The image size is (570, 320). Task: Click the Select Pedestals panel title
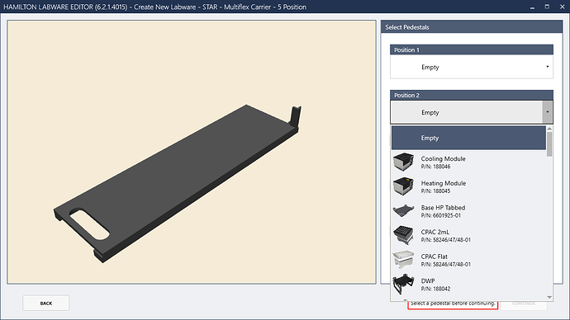click(x=407, y=27)
